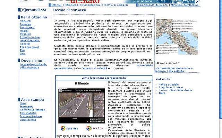
Task: Open the Per il cittadino section heading
Action: tap(34, 17)
